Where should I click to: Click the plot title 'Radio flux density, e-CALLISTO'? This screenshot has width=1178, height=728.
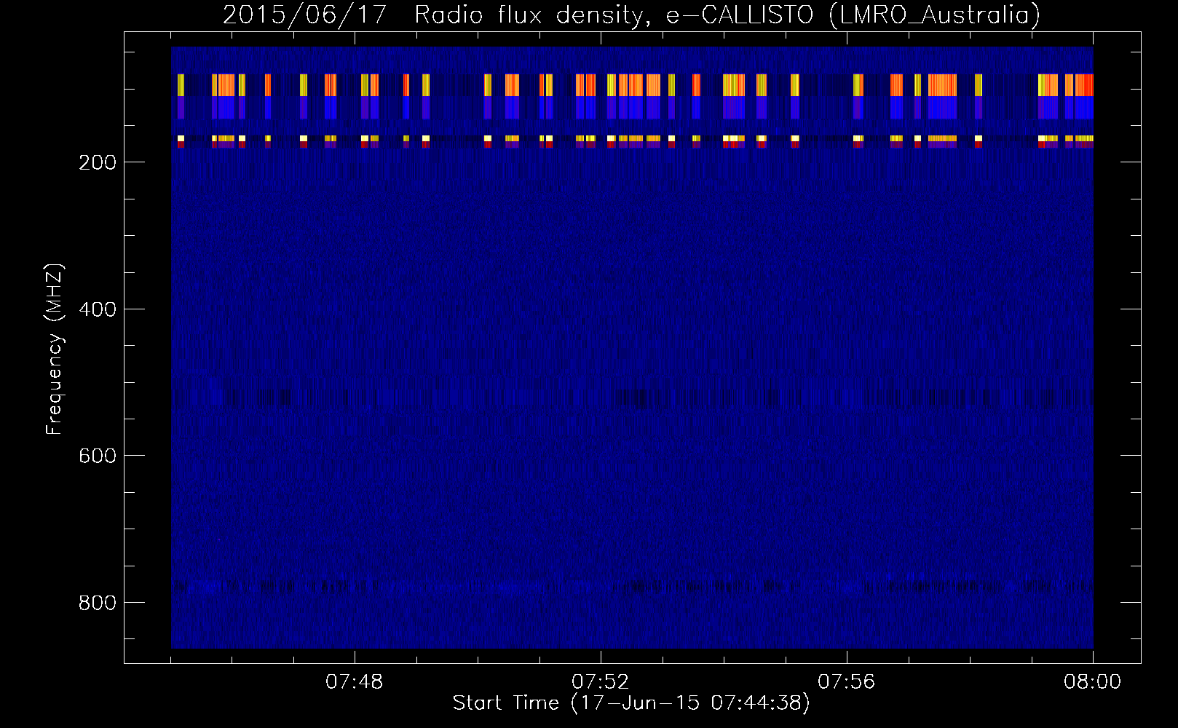click(613, 15)
